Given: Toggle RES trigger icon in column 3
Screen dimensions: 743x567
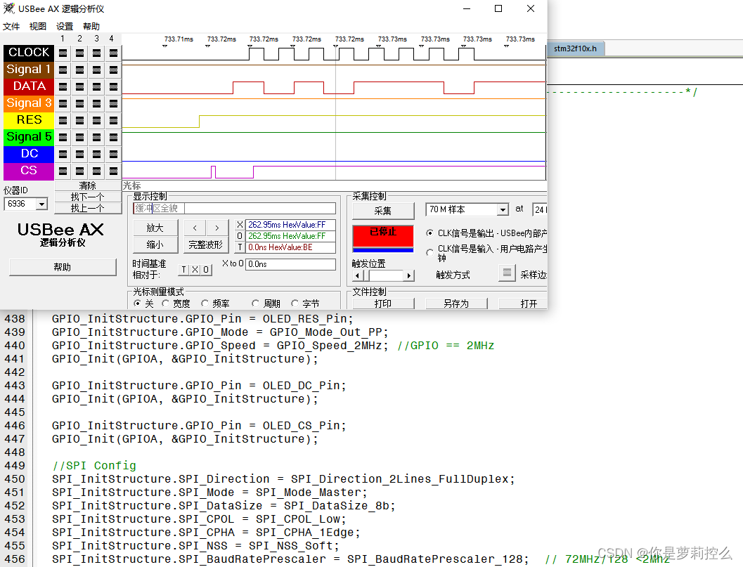Looking at the screenshot, I should click(x=97, y=121).
